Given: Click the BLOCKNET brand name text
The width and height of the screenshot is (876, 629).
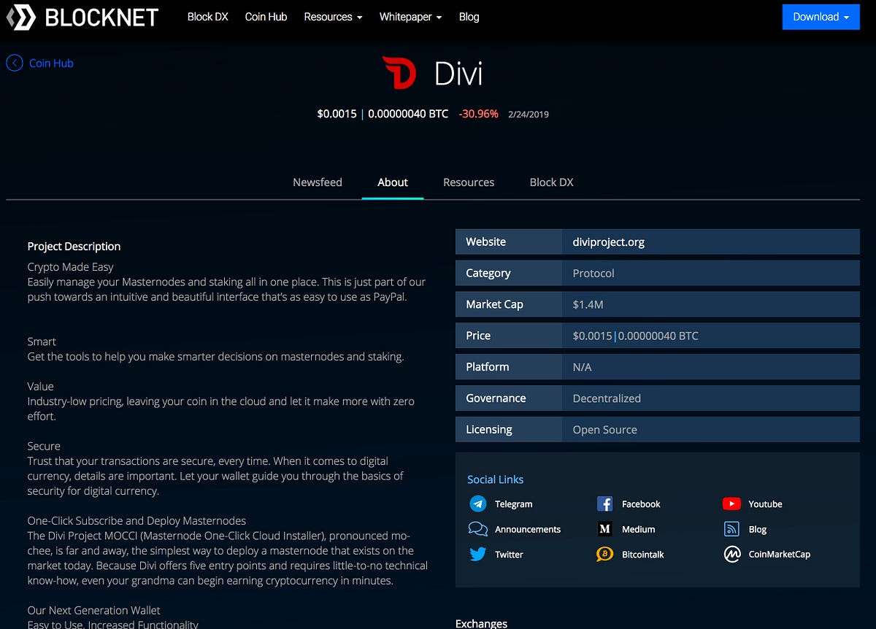Looking at the screenshot, I should (101, 18).
